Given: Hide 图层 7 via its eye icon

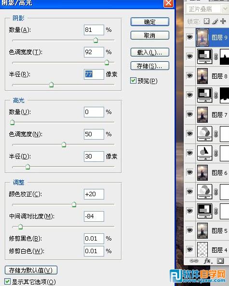Looking at the screenshot, I should point(189,114).
